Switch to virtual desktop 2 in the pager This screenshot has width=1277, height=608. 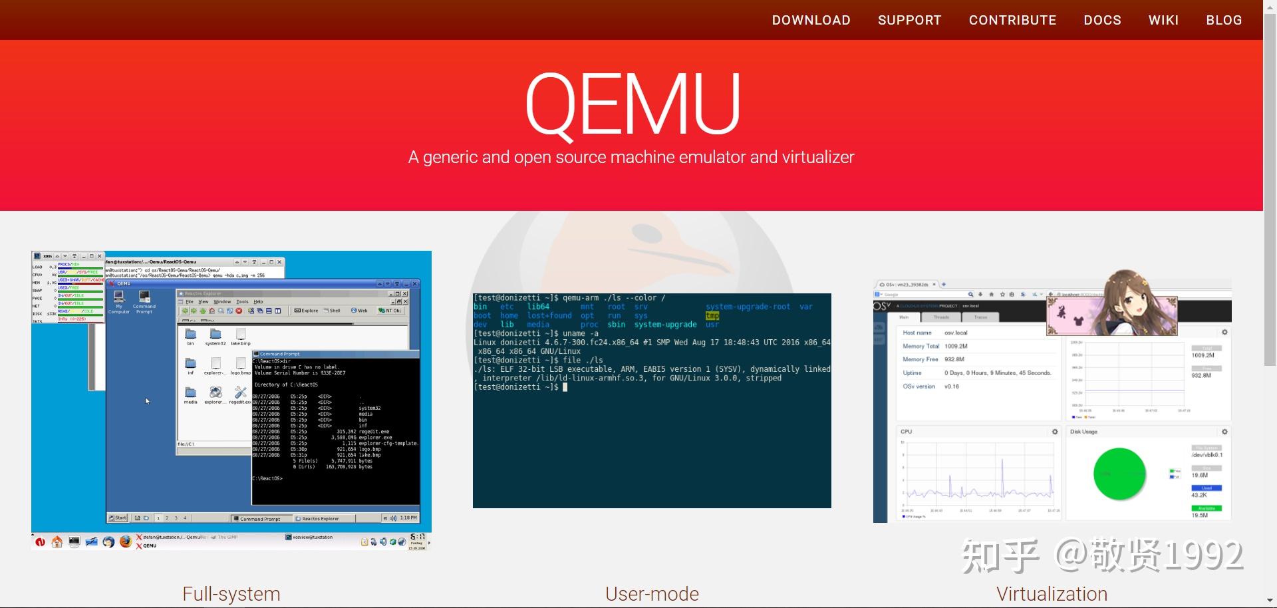(166, 518)
